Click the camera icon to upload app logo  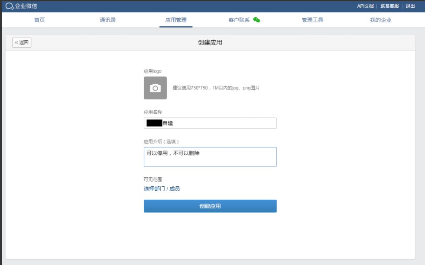click(155, 88)
